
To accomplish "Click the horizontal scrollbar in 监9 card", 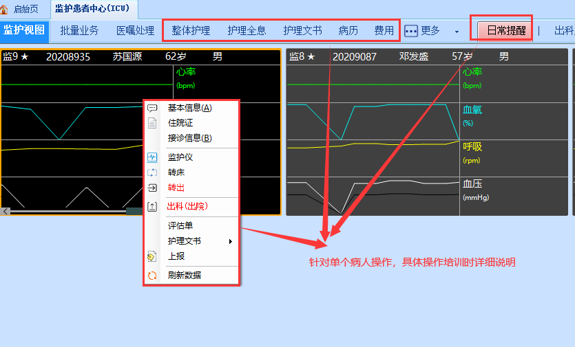I will (x=72, y=211).
